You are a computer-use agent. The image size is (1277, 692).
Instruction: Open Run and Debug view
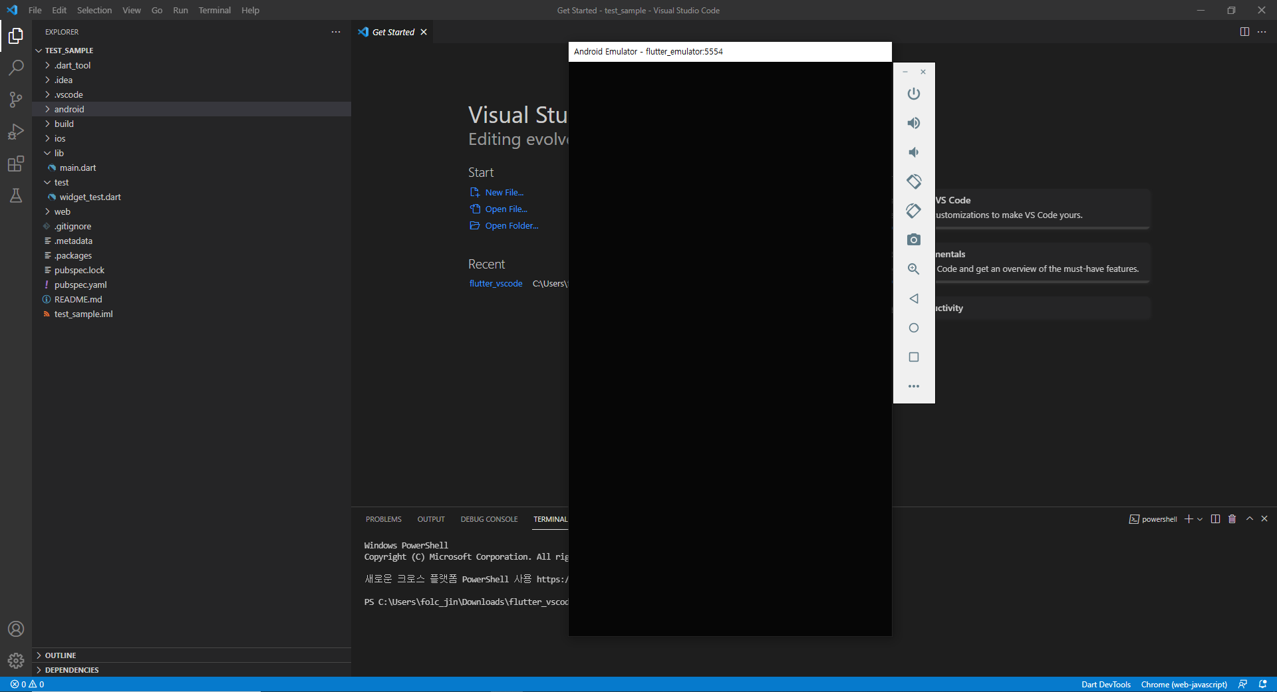coord(16,132)
